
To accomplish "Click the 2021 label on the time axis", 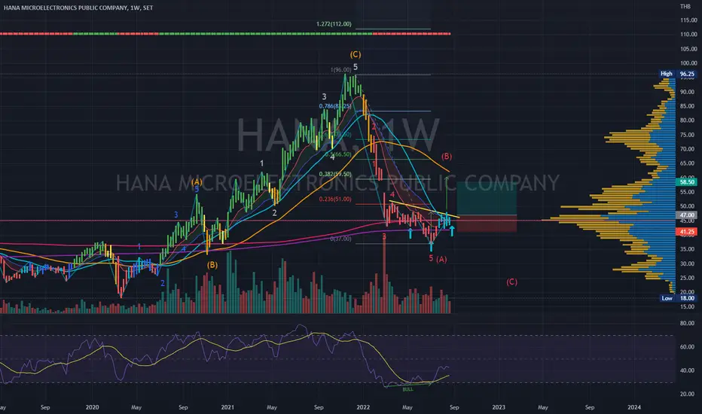I will tap(227, 407).
